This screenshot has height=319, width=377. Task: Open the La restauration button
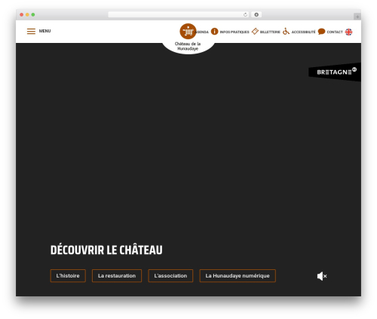tap(117, 276)
